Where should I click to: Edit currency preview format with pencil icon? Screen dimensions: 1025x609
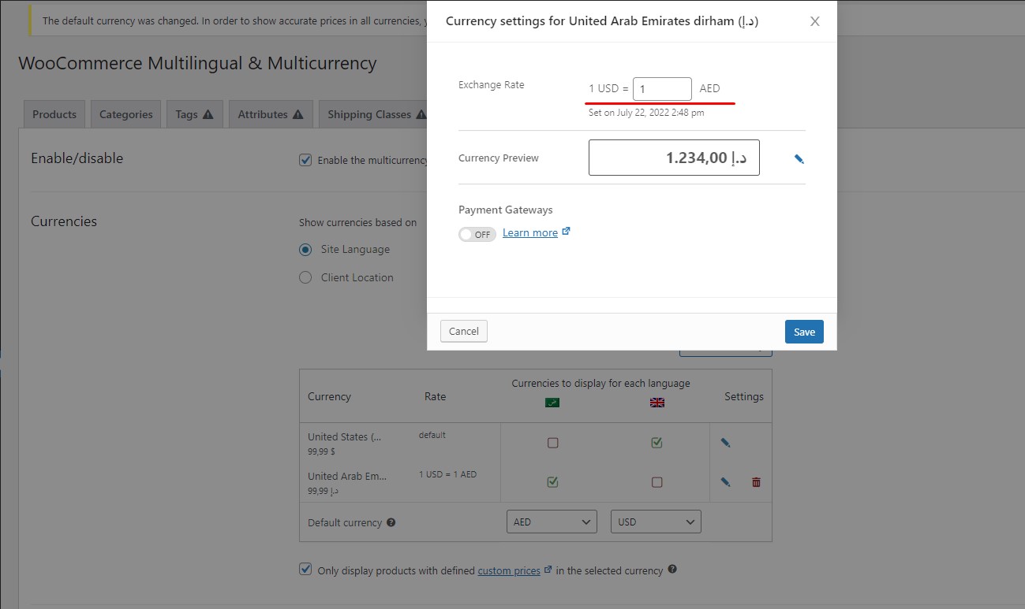coord(799,159)
